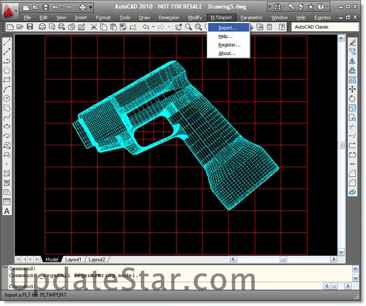Select the Move modify tool
Image resolution: width=366 pixels, height=306 pixels.
pos(352,89)
